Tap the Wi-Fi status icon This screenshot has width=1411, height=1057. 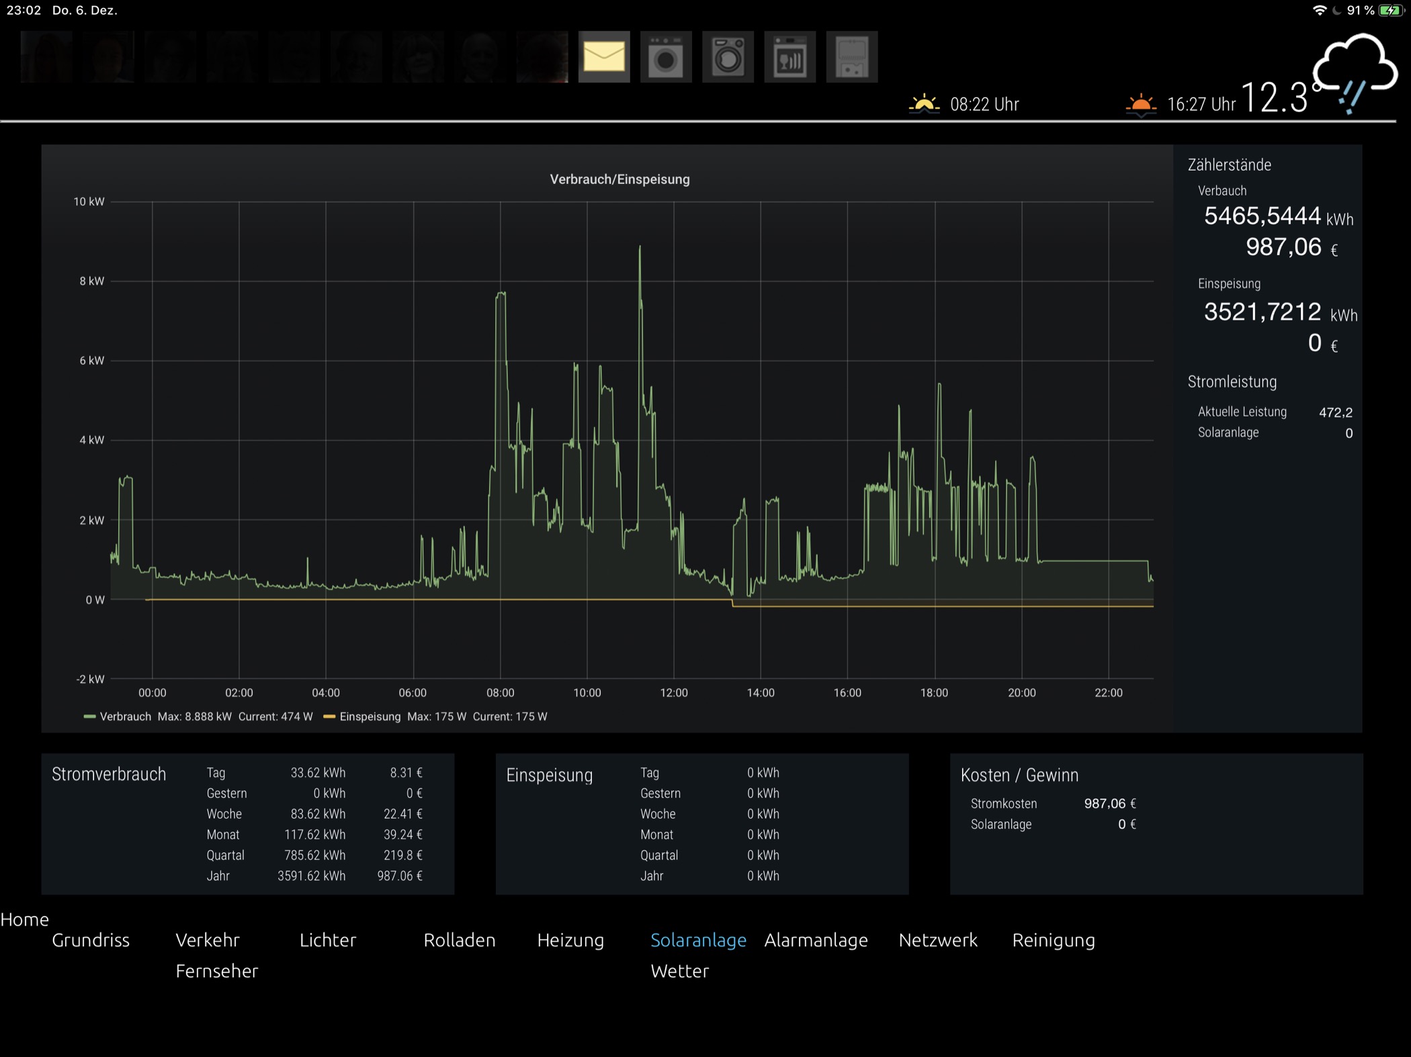[1320, 10]
